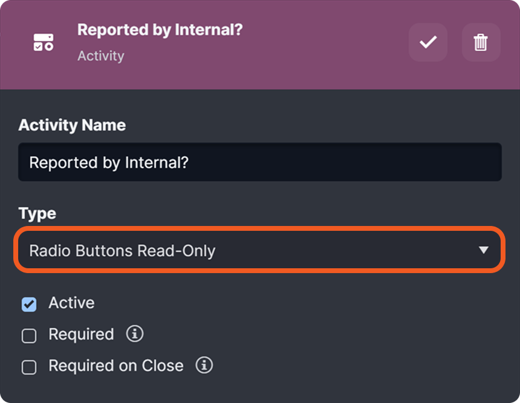Show info tooltip next to Required
The height and width of the screenshot is (403, 520).
135,334
